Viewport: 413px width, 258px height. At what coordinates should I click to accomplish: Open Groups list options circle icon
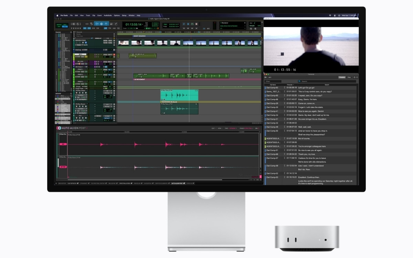pyautogui.click(x=71, y=94)
